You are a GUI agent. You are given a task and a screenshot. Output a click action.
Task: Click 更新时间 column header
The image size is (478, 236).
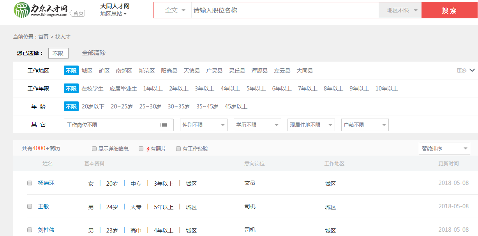click(x=448, y=163)
